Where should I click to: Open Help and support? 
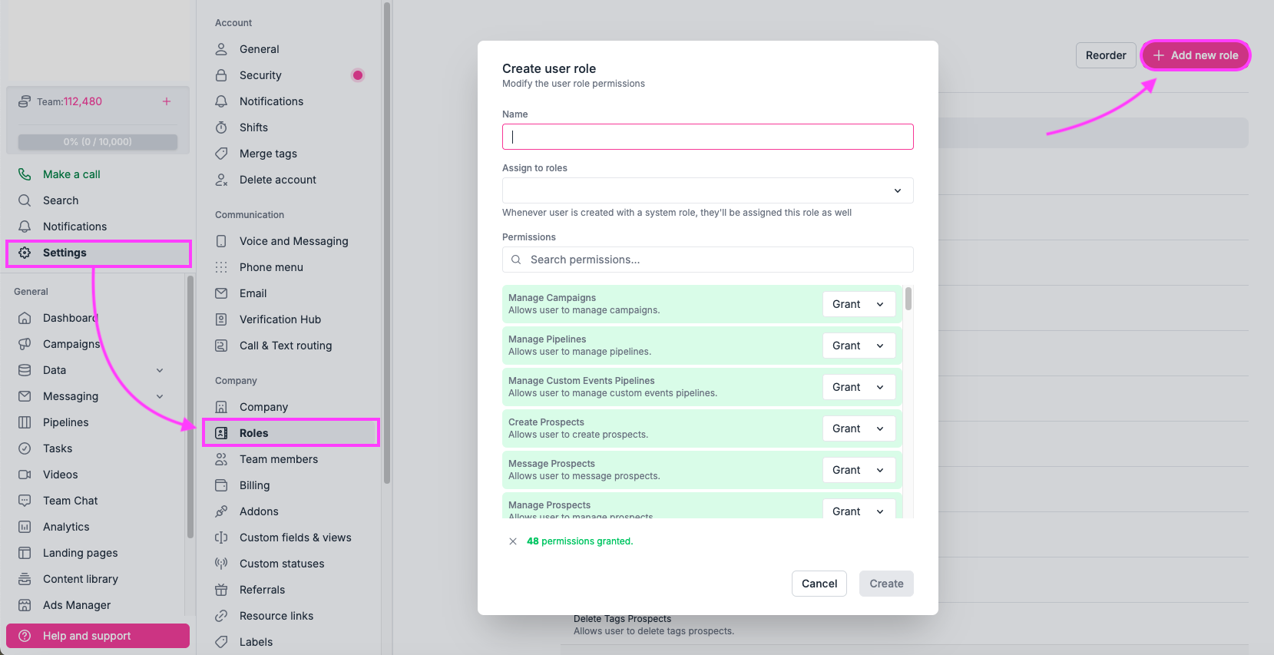click(x=98, y=636)
